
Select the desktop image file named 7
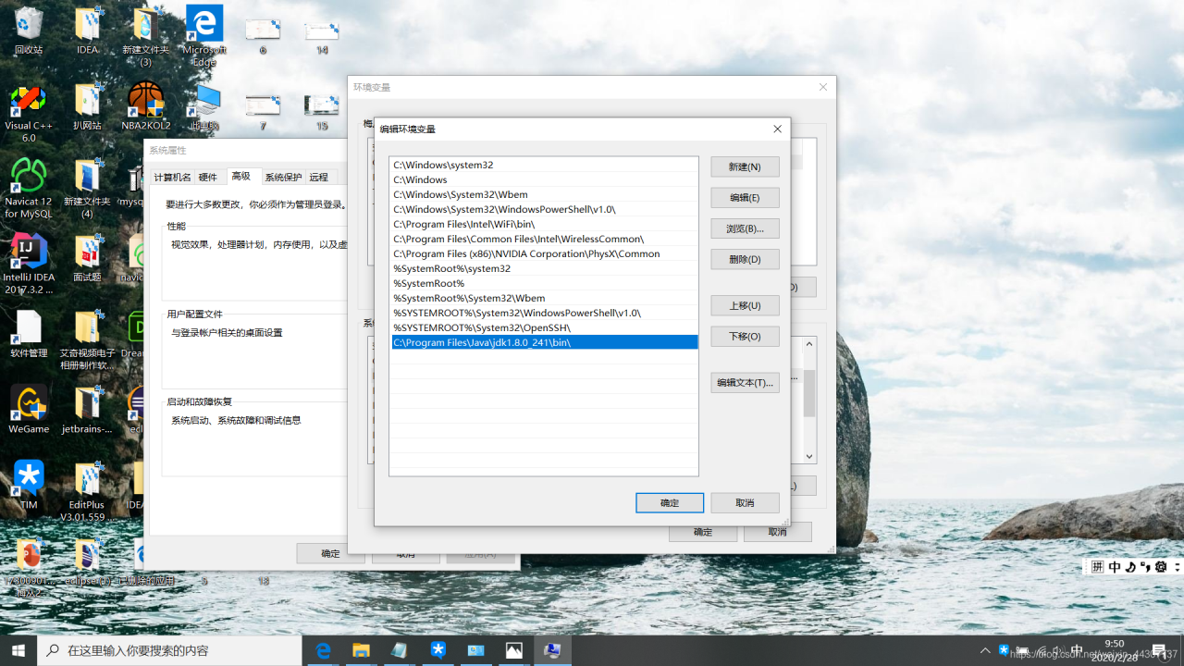(x=263, y=111)
